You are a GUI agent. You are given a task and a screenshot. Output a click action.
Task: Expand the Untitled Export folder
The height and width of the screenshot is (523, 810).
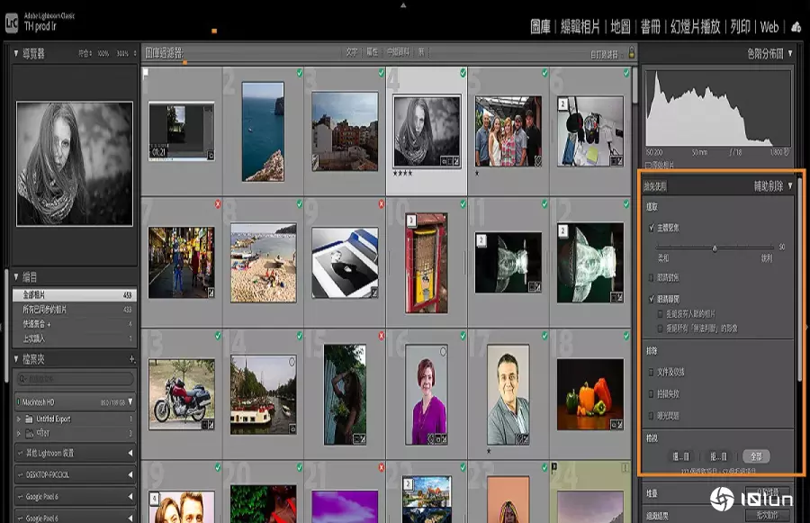click(x=18, y=419)
